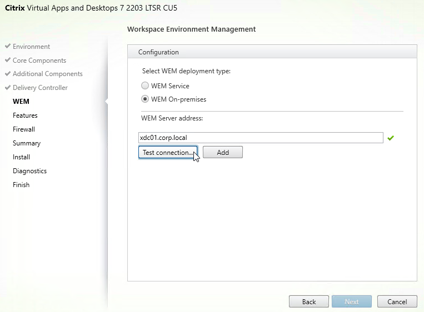Select the Install step
This screenshot has height=312, width=424.
tap(21, 157)
